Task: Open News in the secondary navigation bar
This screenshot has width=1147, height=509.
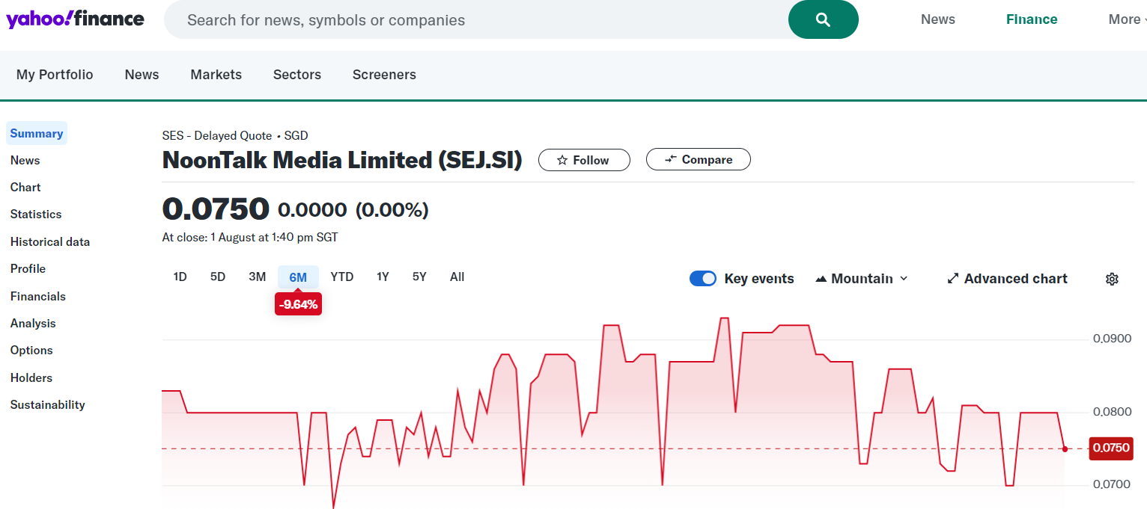Action: (142, 75)
